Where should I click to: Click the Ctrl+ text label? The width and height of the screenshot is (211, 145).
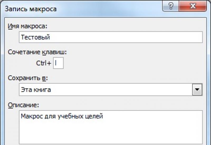44,64
